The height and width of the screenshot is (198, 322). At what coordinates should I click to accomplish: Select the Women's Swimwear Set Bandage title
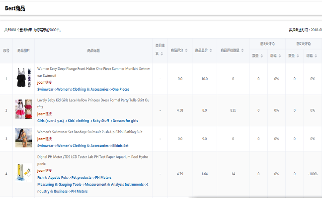point(90,132)
